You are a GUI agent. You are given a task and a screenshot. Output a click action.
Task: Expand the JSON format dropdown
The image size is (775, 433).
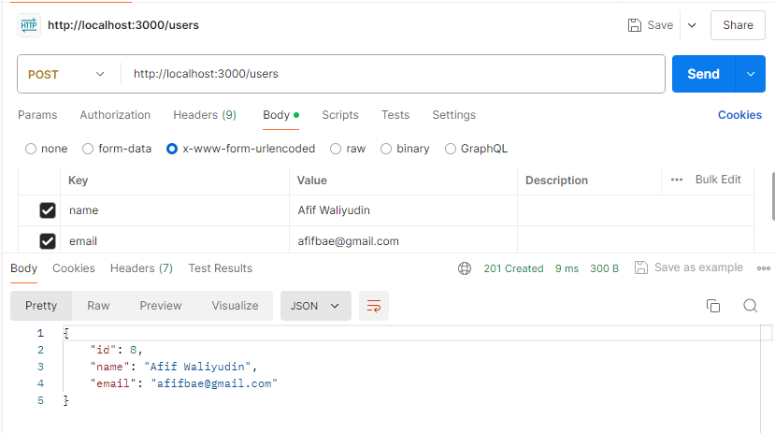[x=315, y=306]
